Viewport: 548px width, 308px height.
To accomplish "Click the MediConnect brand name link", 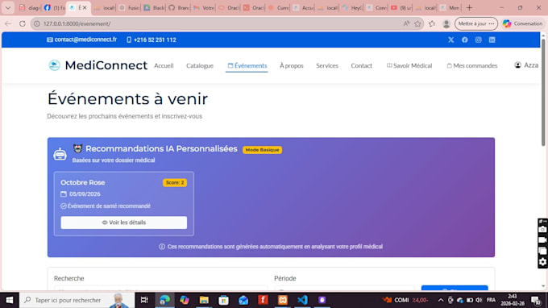I will click(106, 65).
